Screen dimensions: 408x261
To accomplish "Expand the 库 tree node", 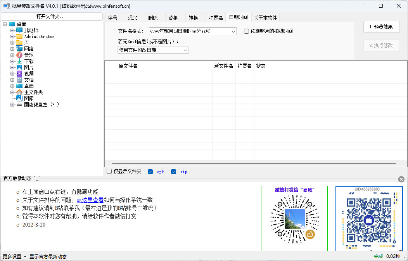I will coord(12,43).
